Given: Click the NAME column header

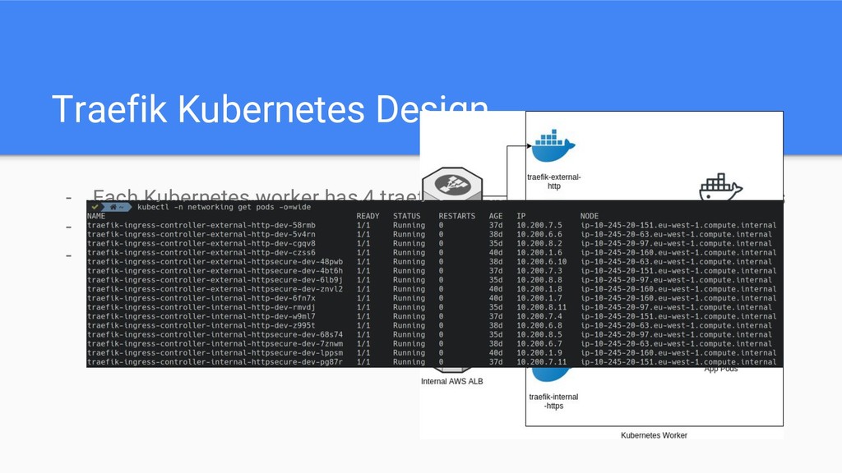Looking at the screenshot, I should (x=96, y=216).
